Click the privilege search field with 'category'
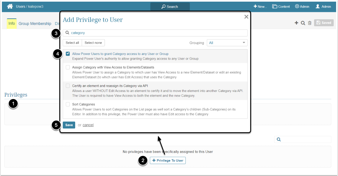 (x=155, y=33)
